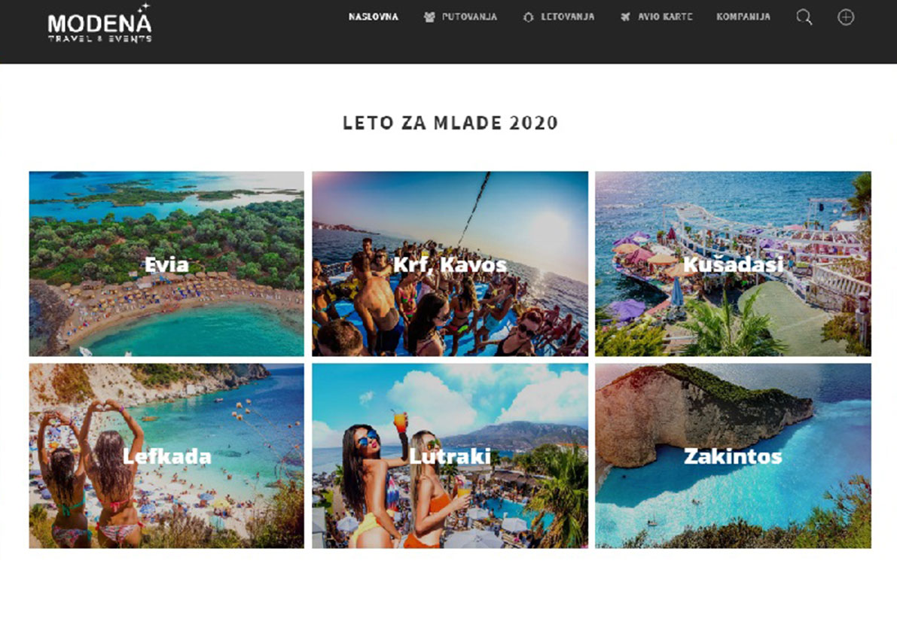Open the Lefkada beach tile

(x=166, y=456)
